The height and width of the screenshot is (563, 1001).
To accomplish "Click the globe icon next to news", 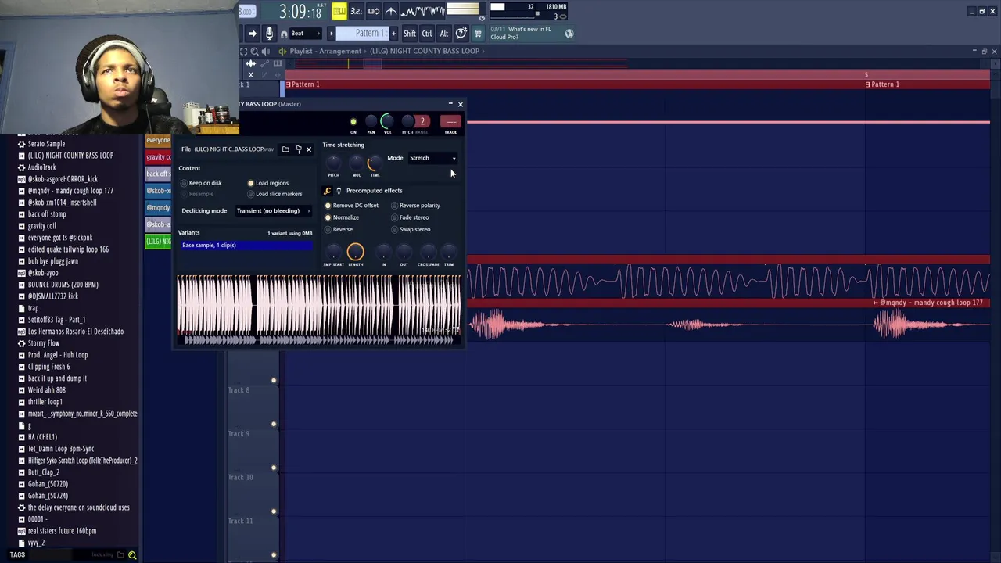I will click(569, 34).
